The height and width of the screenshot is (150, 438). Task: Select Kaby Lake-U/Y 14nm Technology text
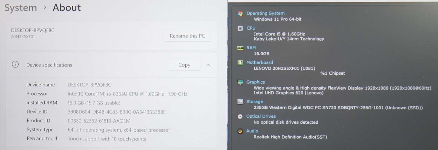tap(289, 39)
